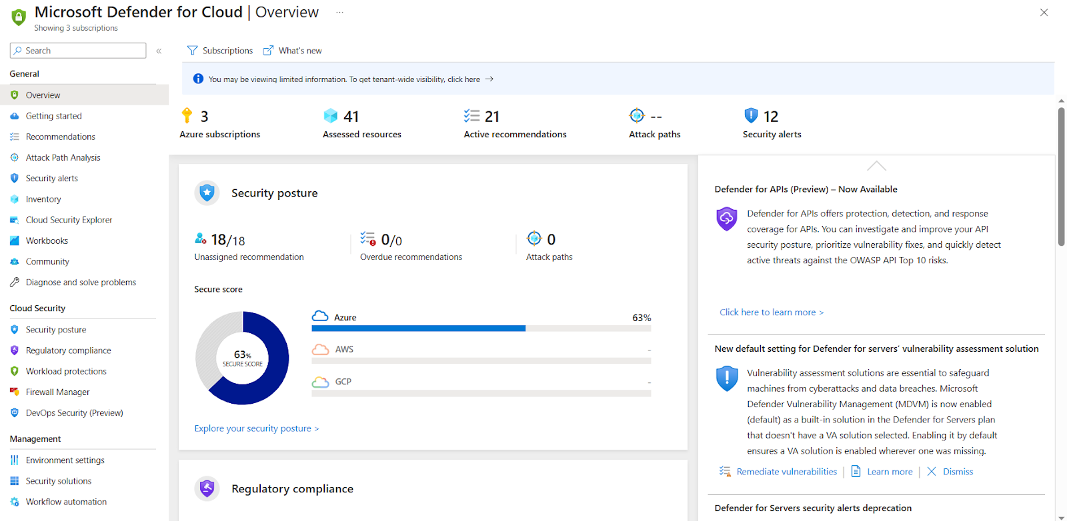Close the Defender for Cloud blade
This screenshot has width=1067, height=521.
click(x=1044, y=13)
